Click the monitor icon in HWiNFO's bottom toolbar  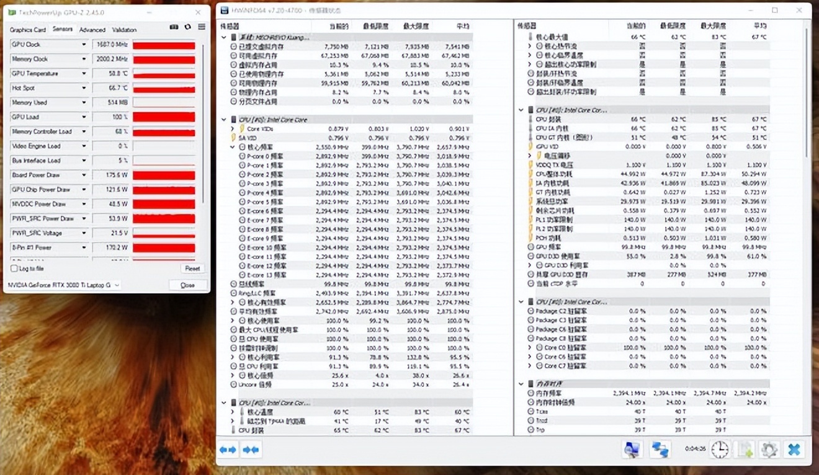pos(632,450)
